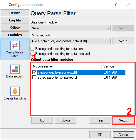Screen dimensions: 136x140
Task: Open the Data export module icon
Action: coord(15,69)
